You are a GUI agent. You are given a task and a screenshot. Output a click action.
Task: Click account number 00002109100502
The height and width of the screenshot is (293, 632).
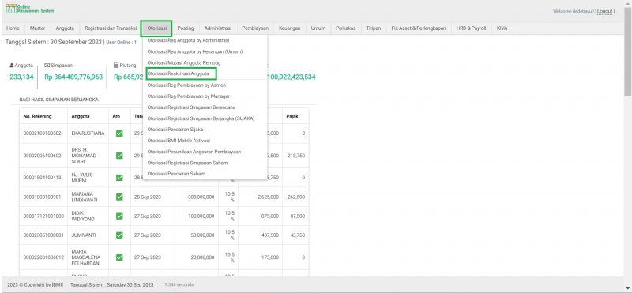(x=43, y=133)
